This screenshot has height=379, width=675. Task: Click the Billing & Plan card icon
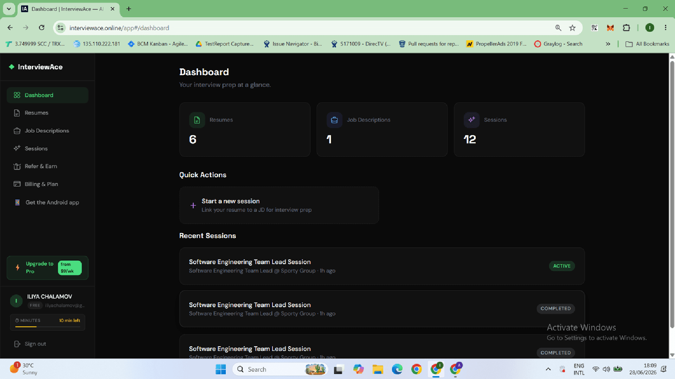point(17,184)
